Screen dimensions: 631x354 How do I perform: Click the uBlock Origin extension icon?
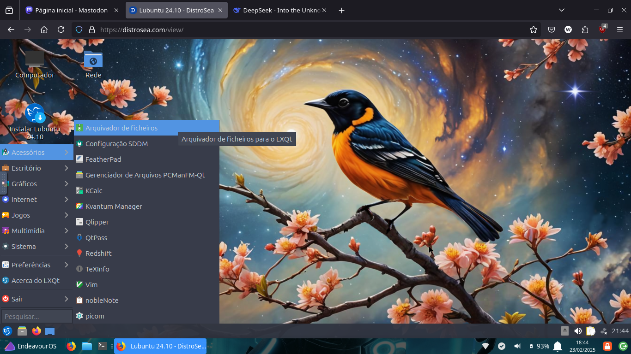point(602,29)
